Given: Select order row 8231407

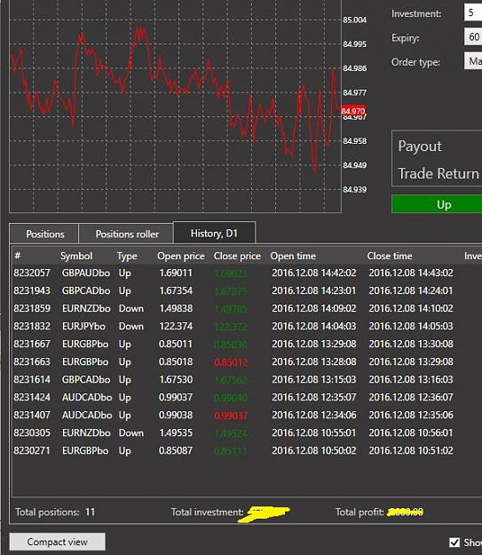Looking at the screenshot, I should tap(247, 415).
